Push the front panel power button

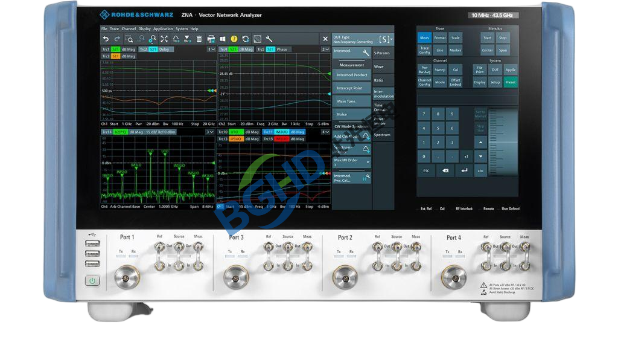coord(92,281)
